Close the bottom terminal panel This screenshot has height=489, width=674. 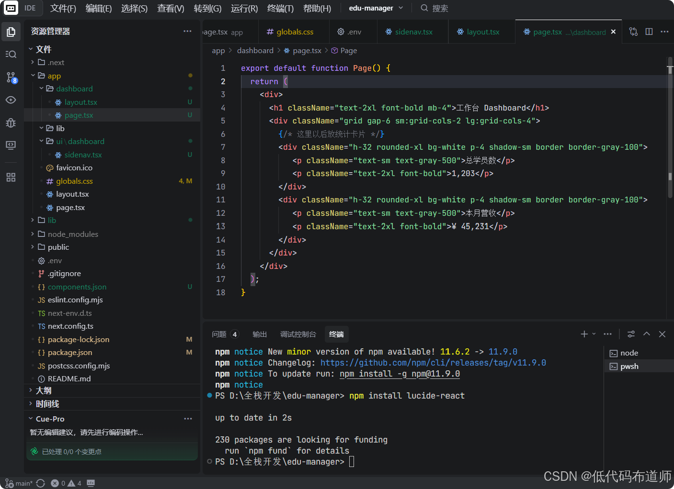point(662,334)
